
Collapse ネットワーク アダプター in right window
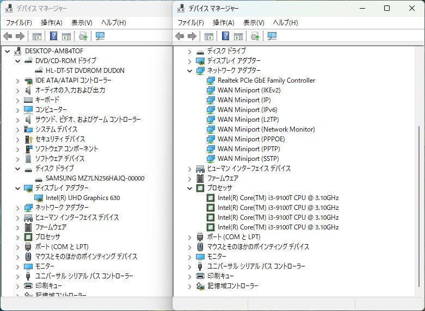190,71
